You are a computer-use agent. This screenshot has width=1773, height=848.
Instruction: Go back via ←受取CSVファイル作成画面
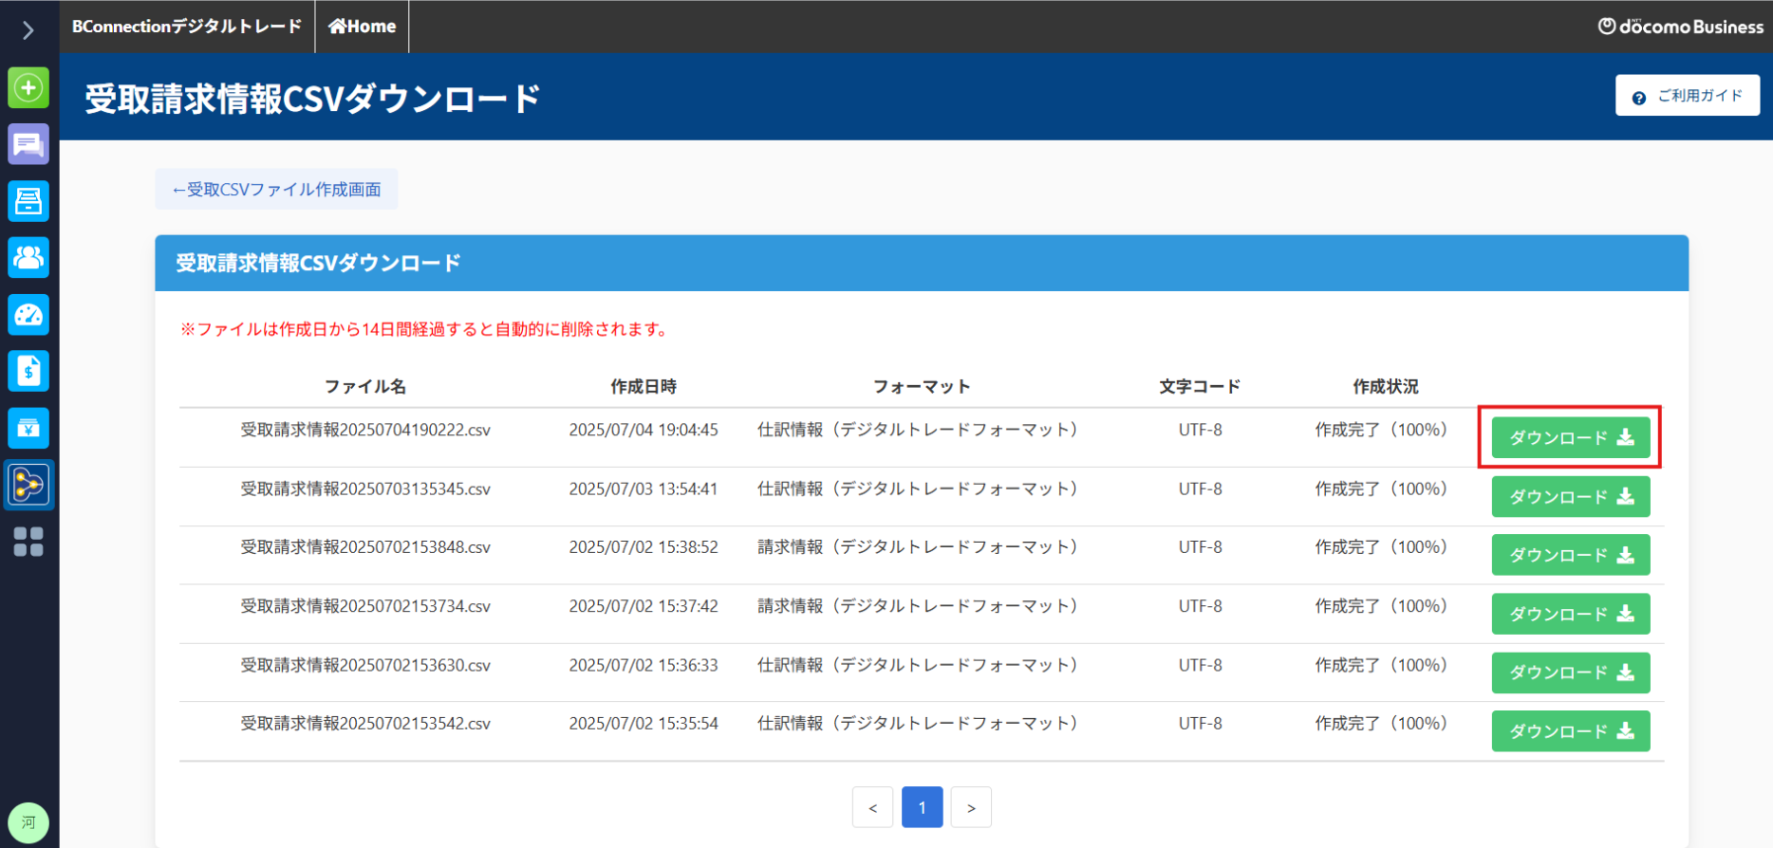pos(276,190)
